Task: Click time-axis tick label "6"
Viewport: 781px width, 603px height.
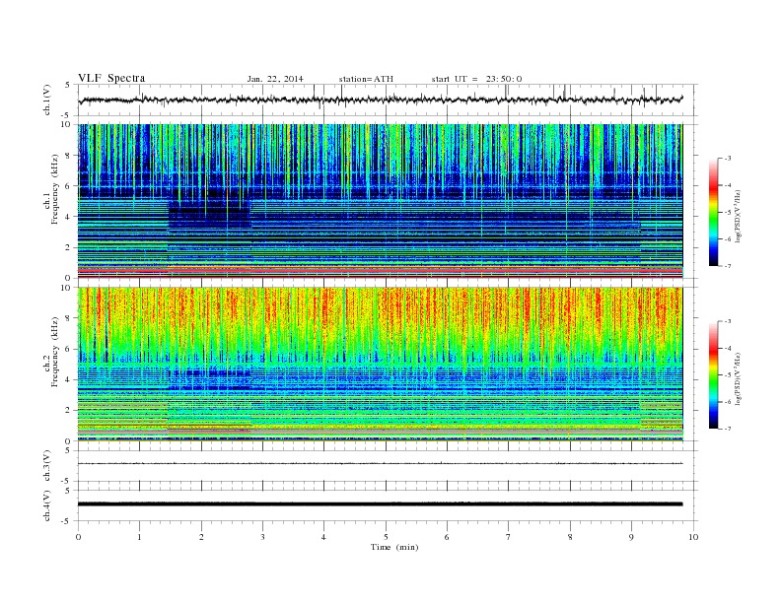Action: [447, 537]
